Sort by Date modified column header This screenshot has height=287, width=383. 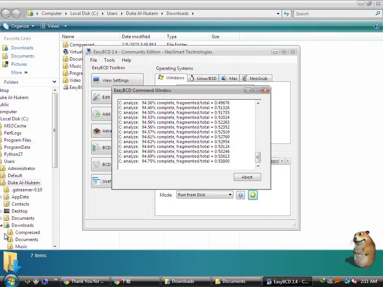[x=142, y=37]
